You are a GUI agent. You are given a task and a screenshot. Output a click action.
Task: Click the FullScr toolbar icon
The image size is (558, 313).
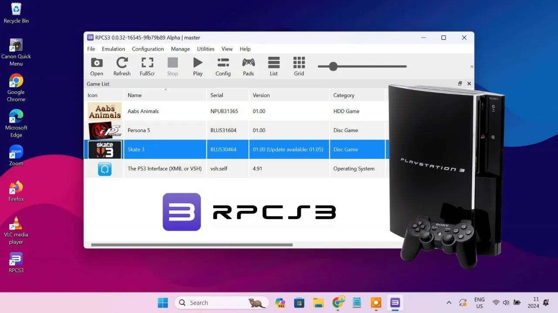click(x=147, y=67)
